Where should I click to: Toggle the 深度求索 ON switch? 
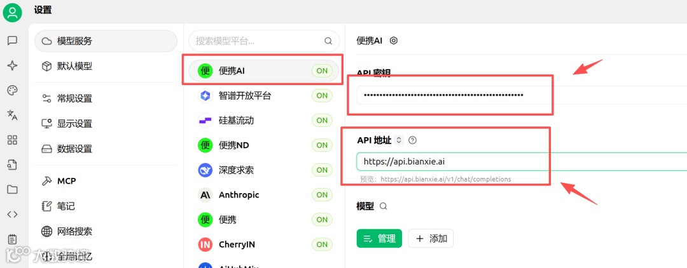pyautogui.click(x=322, y=170)
